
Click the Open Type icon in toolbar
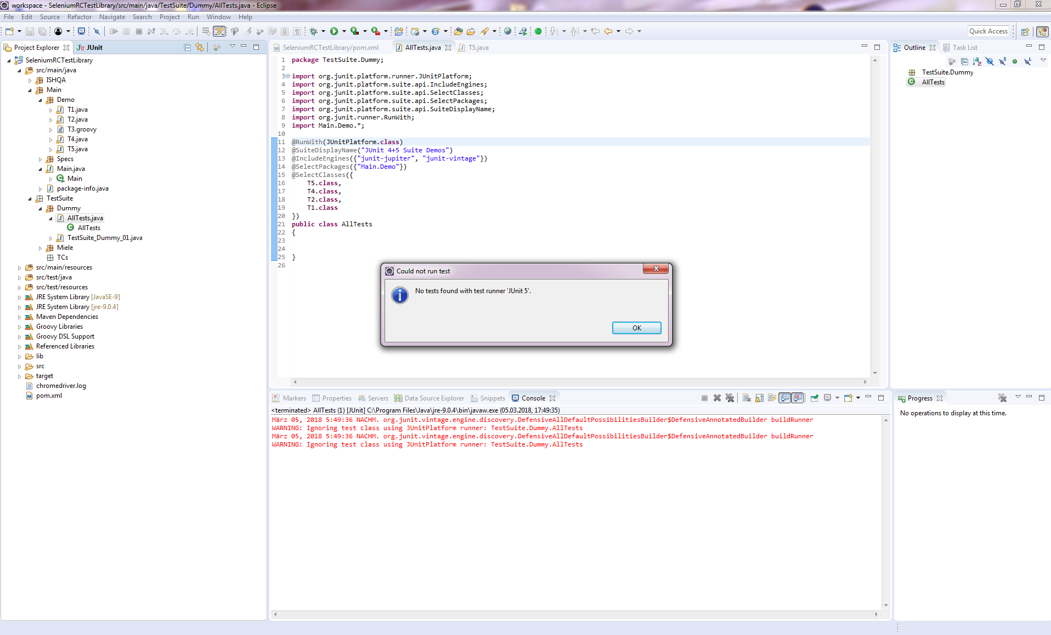pyautogui.click(x=459, y=31)
